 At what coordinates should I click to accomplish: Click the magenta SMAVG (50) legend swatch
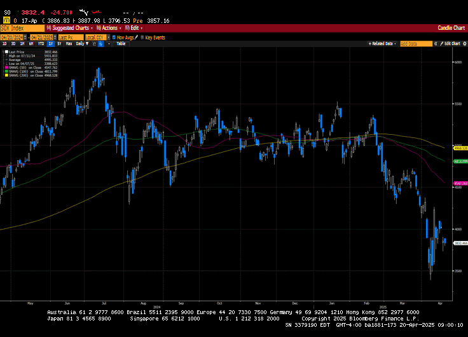pos(6,68)
